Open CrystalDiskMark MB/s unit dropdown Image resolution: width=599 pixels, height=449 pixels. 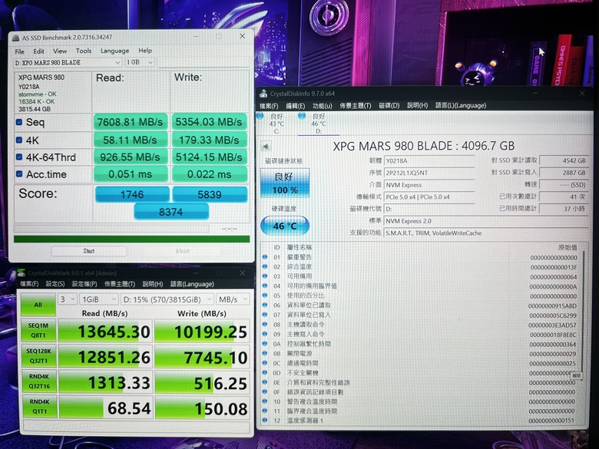pos(233,299)
